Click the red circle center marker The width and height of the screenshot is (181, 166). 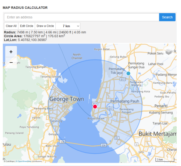click(x=95, y=107)
